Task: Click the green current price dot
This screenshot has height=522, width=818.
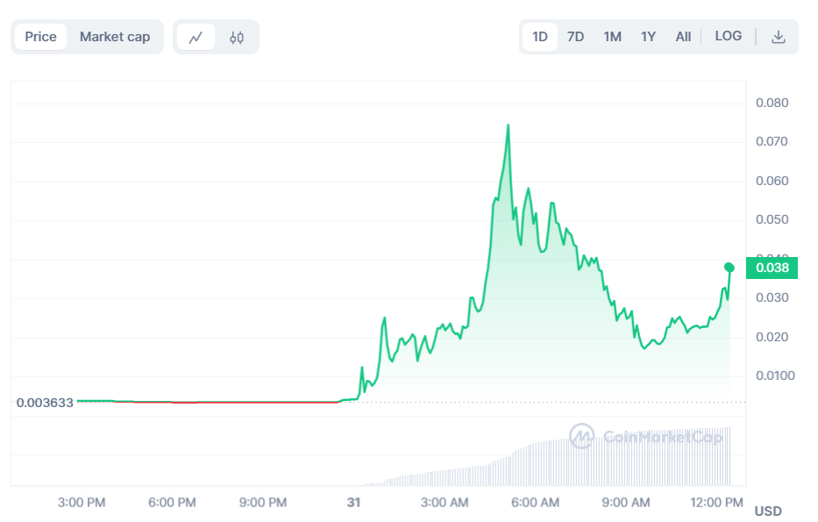Action: point(729,267)
